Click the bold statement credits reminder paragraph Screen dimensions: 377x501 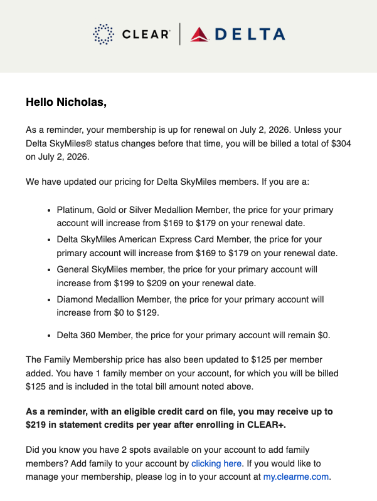(179, 418)
